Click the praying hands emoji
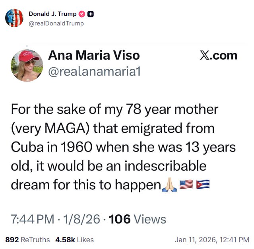 point(169,185)
